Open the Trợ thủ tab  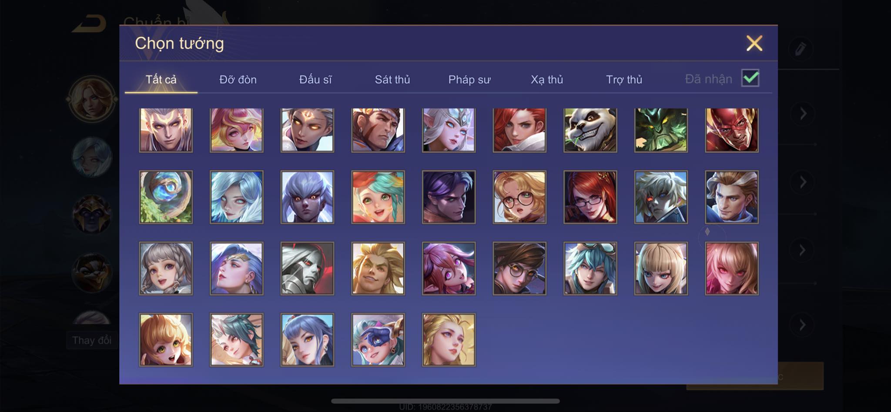[x=624, y=80]
